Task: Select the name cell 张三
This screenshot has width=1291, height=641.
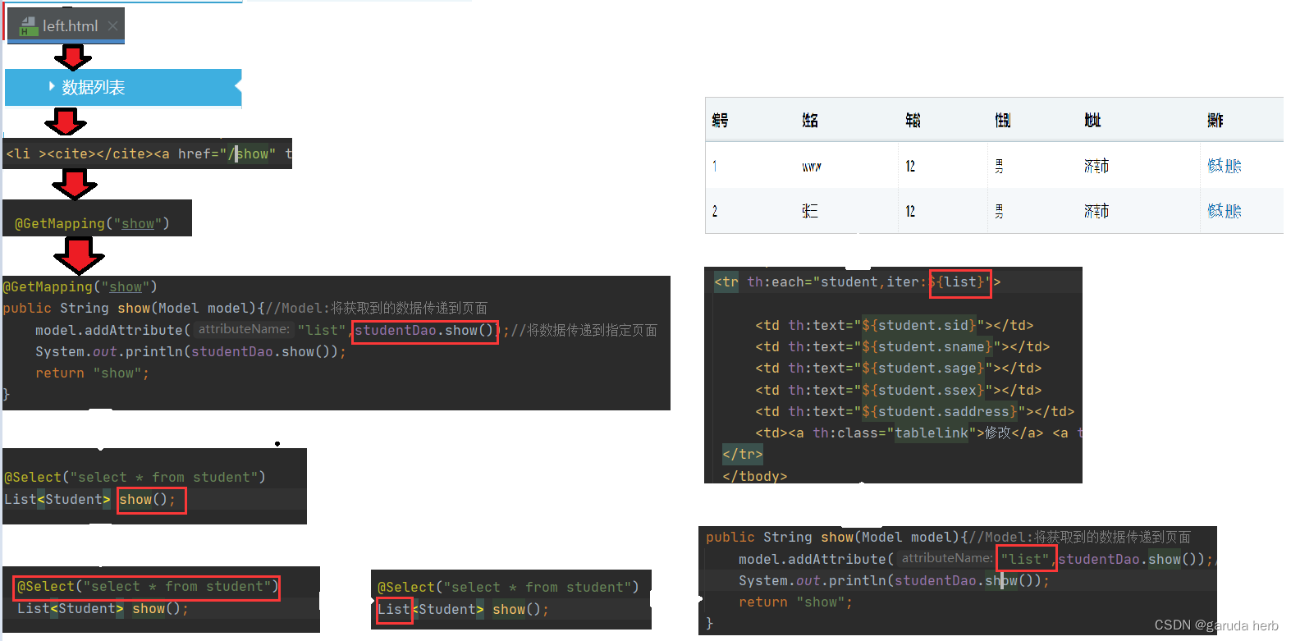Action: [810, 211]
